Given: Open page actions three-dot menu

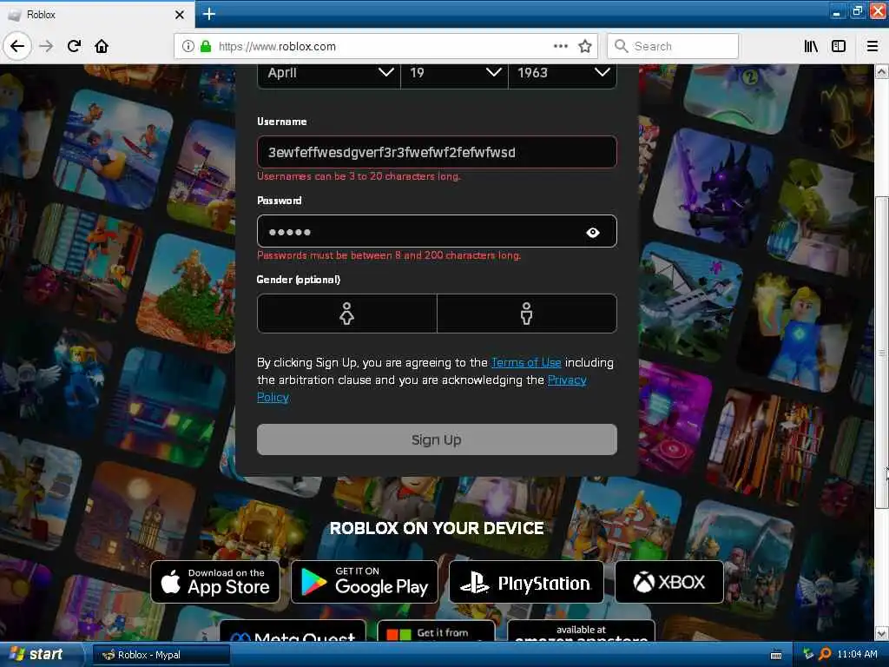Looking at the screenshot, I should click(560, 46).
